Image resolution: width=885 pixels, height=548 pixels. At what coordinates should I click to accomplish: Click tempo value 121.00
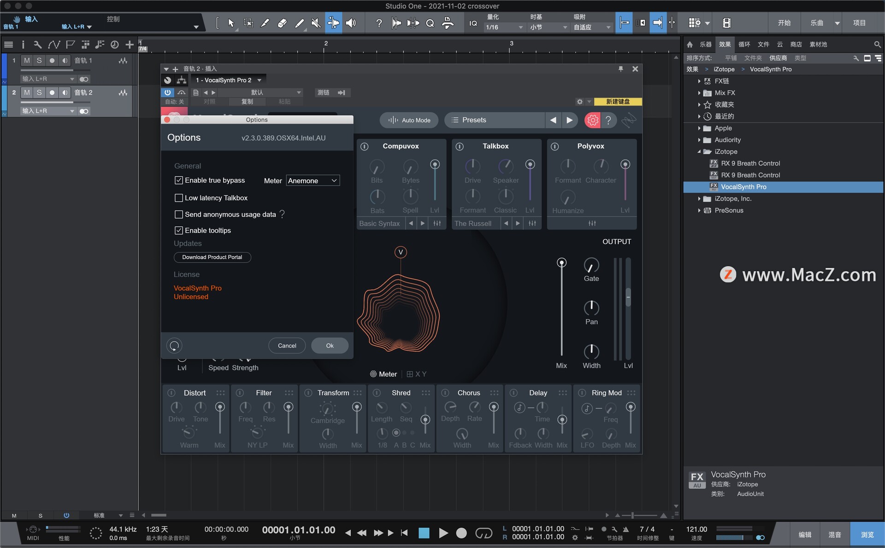tap(696, 529)
